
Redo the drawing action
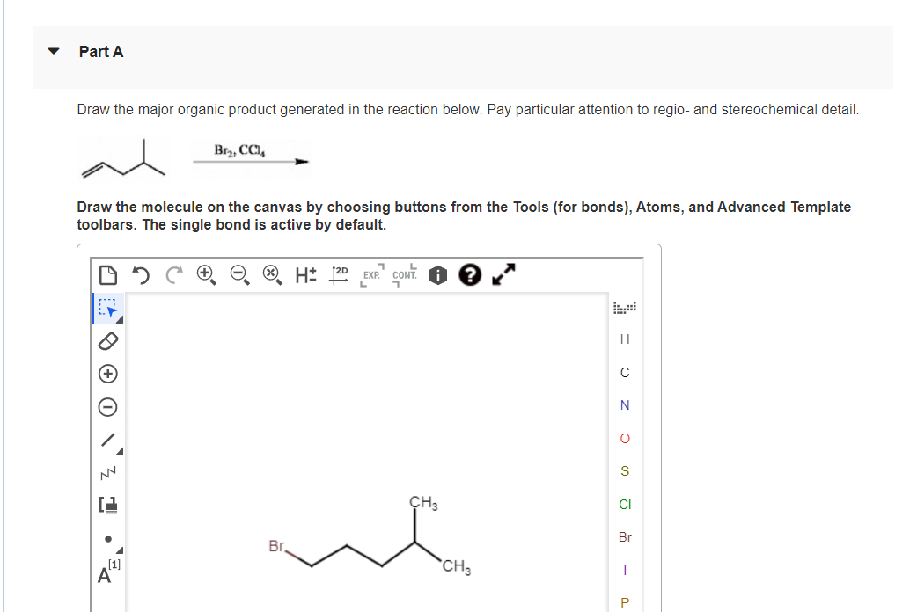point(173,274)
